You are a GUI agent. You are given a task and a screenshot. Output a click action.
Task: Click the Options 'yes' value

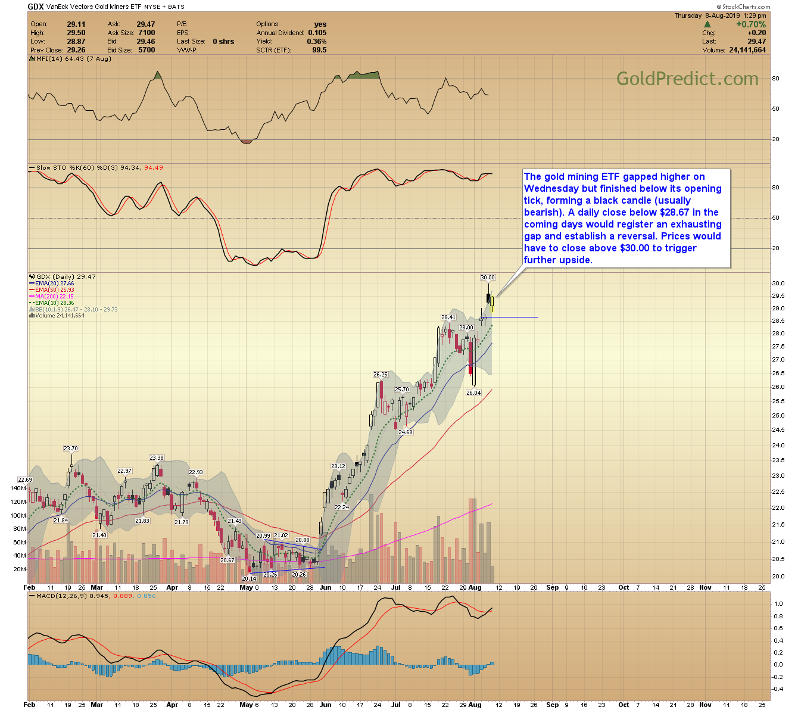[320, 24]
